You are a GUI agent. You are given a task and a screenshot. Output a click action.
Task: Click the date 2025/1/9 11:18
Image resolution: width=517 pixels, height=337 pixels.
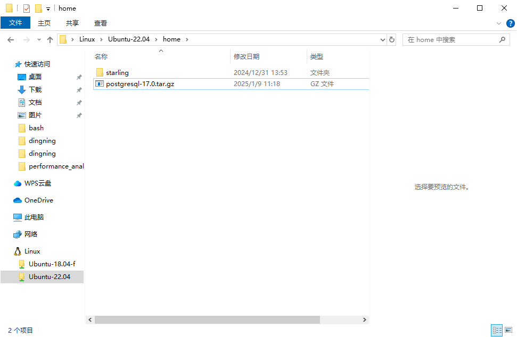click(x=257, y=84)
